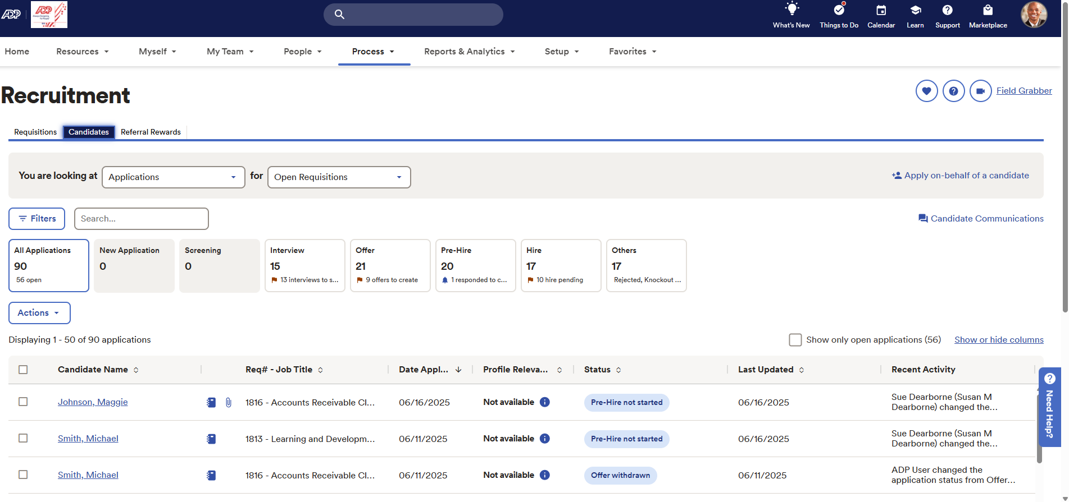This screenshot has width=1069, height=502.
Task: Sort by Status column arrows
Action: coord(618,370)
